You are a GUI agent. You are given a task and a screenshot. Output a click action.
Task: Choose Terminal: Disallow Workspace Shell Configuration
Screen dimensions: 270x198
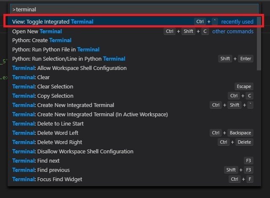coord(73,152)
